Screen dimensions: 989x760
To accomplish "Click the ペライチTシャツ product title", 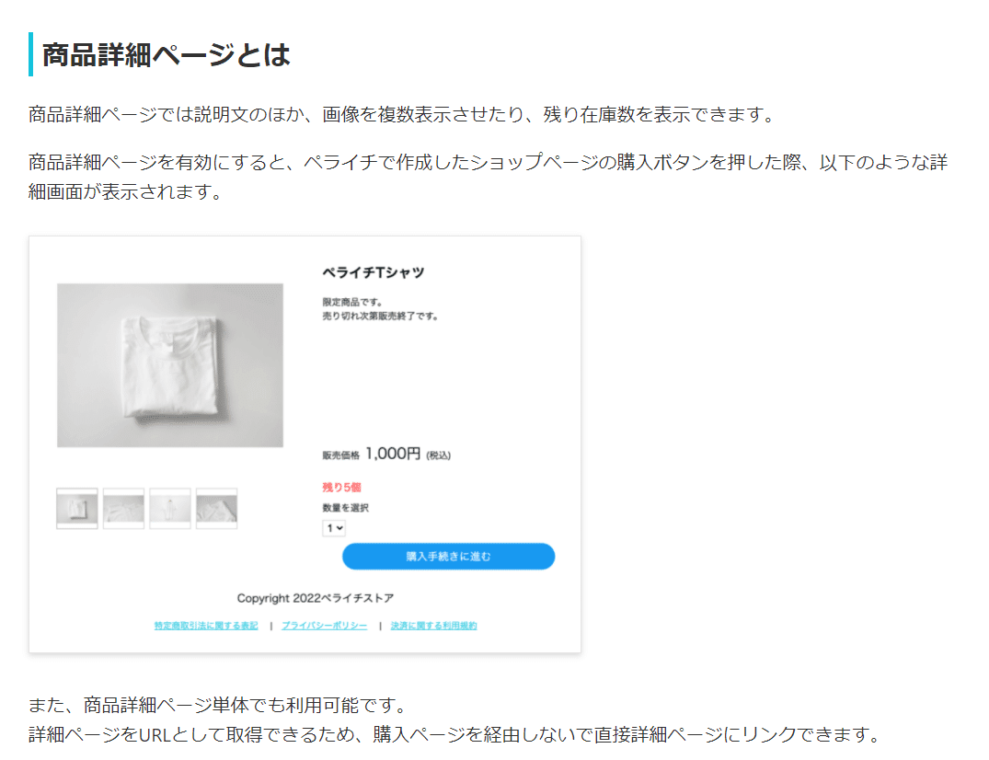I will [x=365, y=272].
